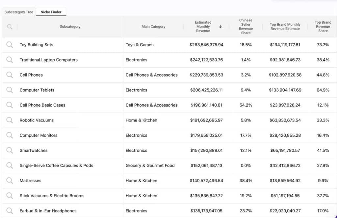Select the Niche Finder tab
The height and width of the screenshot is (218, 337).
point(51,12)
